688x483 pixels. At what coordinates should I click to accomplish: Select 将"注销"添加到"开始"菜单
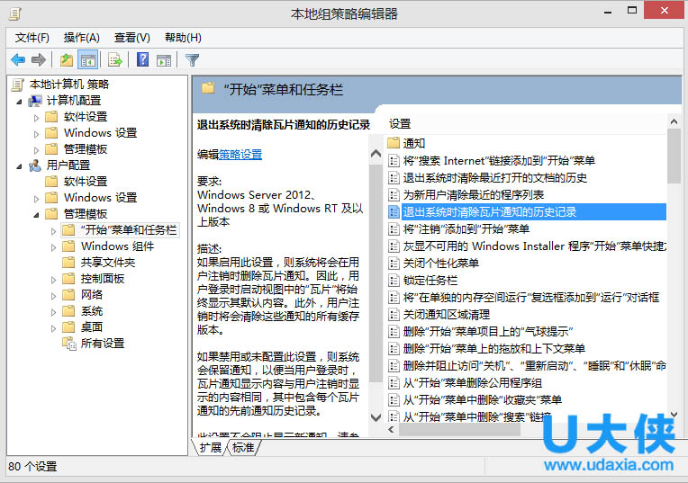[466, 228]
